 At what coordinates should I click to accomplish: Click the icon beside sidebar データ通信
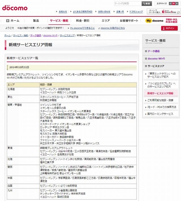146,51
